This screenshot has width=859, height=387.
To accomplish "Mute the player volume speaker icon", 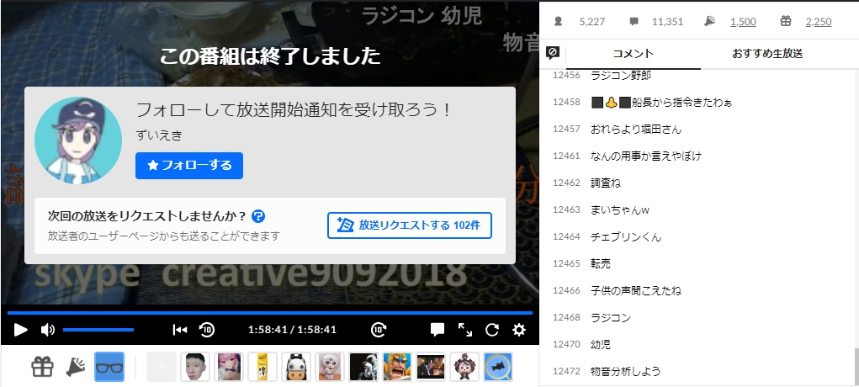I will [48, 330].
